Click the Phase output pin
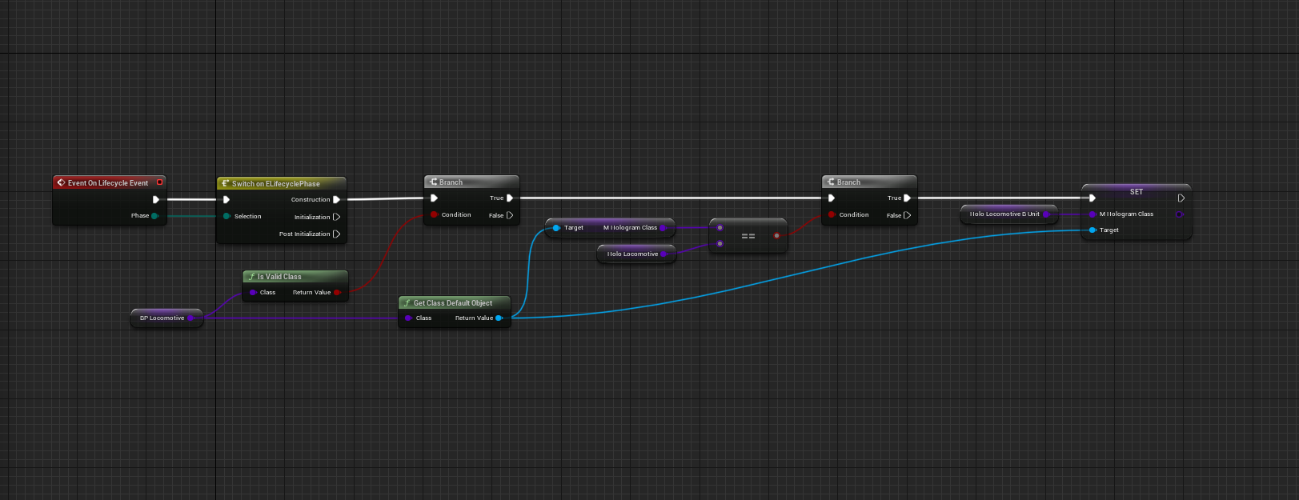1299x500 pixels. coord(154,216)
